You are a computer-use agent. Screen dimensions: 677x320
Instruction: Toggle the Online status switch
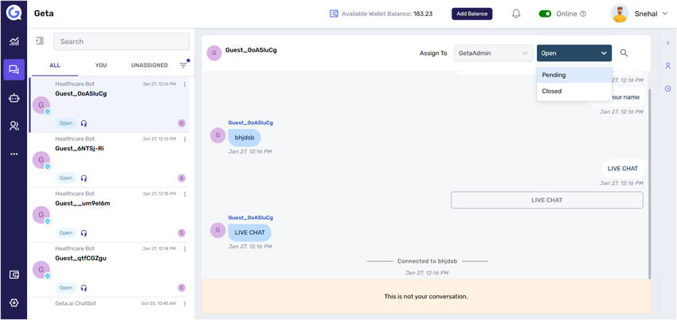pyautogui.click(x=546, y=14)
